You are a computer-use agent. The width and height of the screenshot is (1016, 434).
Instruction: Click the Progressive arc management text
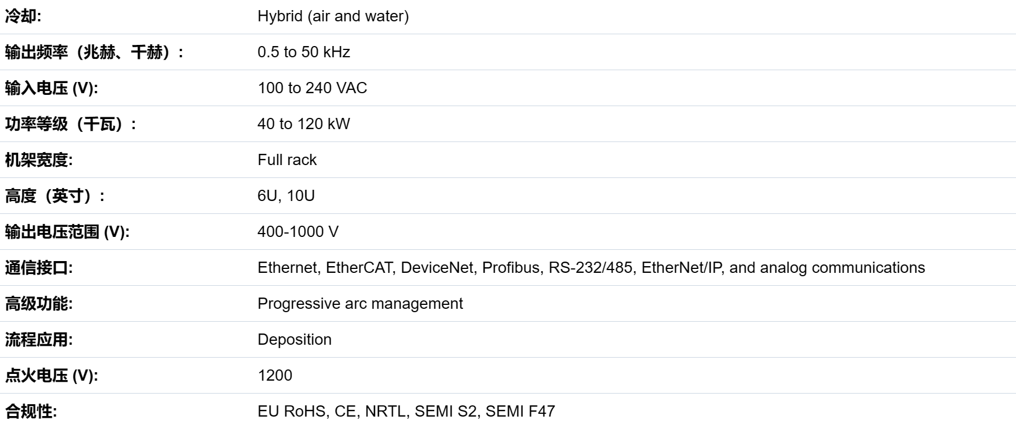tap(360, 304)
